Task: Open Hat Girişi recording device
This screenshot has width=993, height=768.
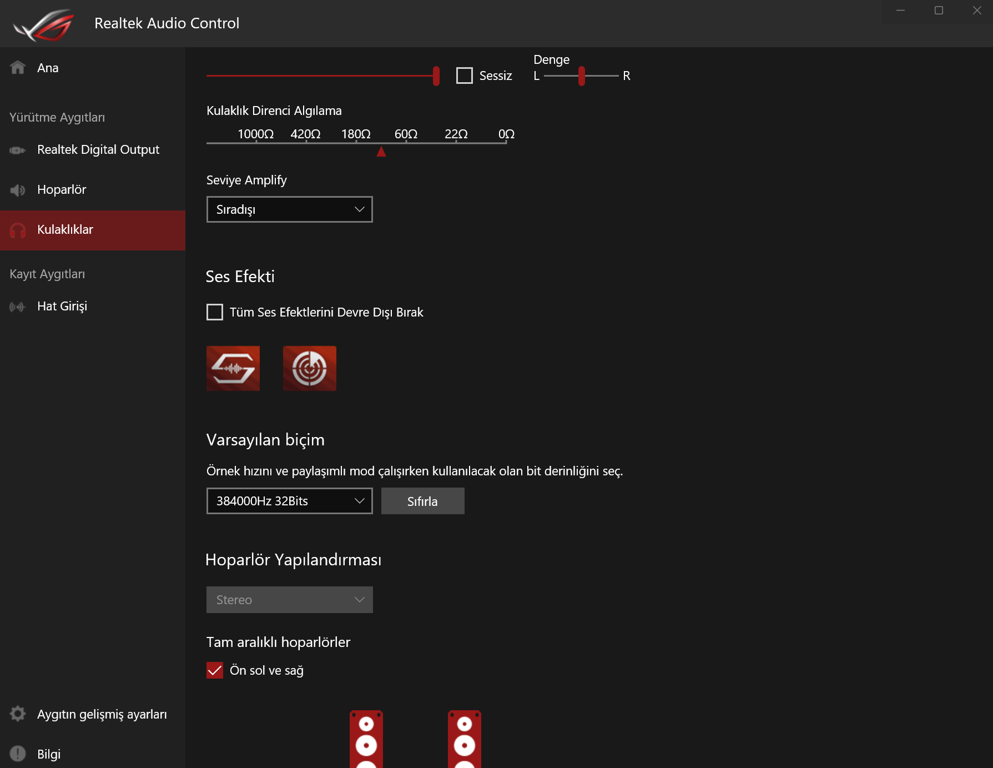Action: [x=93, y=307]
